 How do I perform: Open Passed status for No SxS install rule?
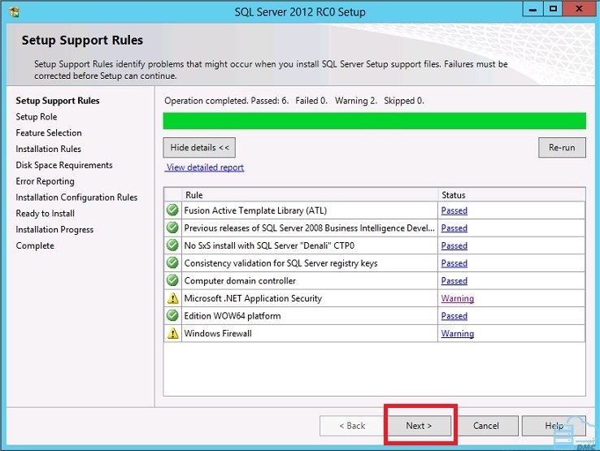pyautogui.click(x=454, y=245)
